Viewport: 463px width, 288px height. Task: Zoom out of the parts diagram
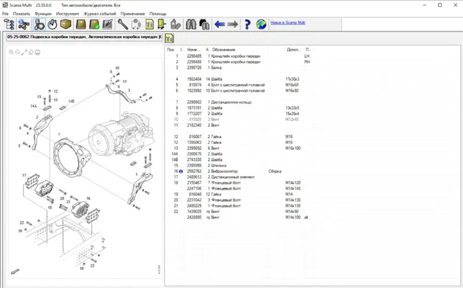tap(18, 52)
